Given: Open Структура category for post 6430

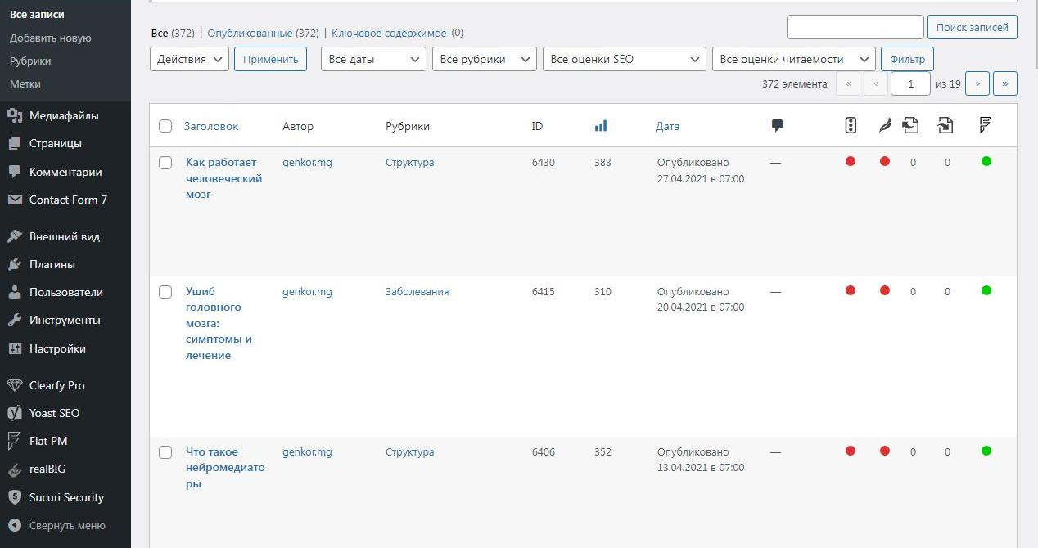Looking at the screenshot, I should (x=410, y=162).
